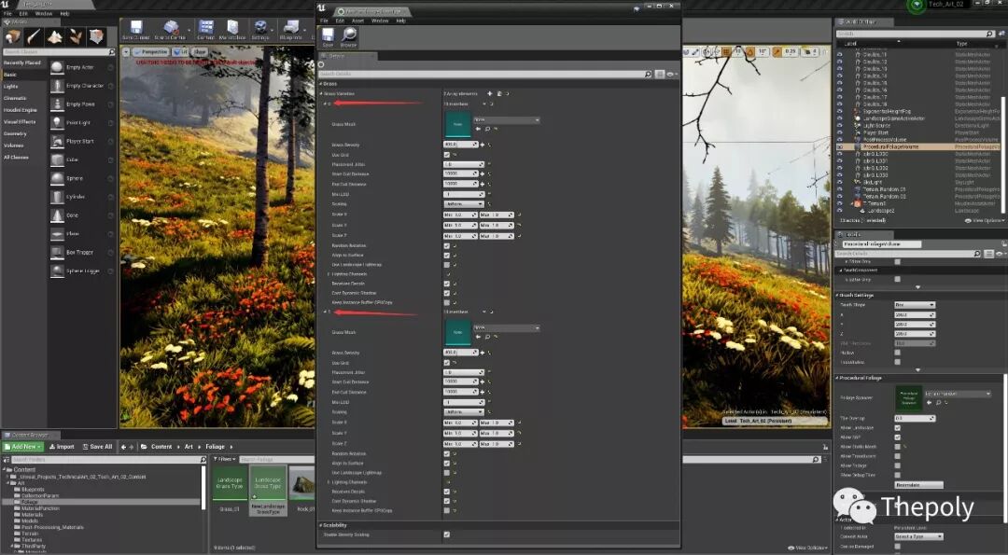
Task: Select the Paint mode brush icon
Action: [34, 36]
